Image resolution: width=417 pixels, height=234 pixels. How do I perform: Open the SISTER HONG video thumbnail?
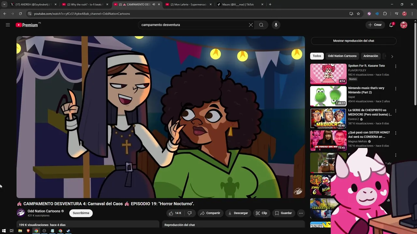(x=328, y=140)
